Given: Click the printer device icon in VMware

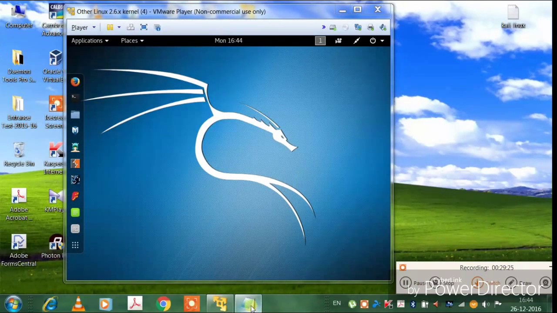Looking at the screenshot, I should tap(371, 27).
